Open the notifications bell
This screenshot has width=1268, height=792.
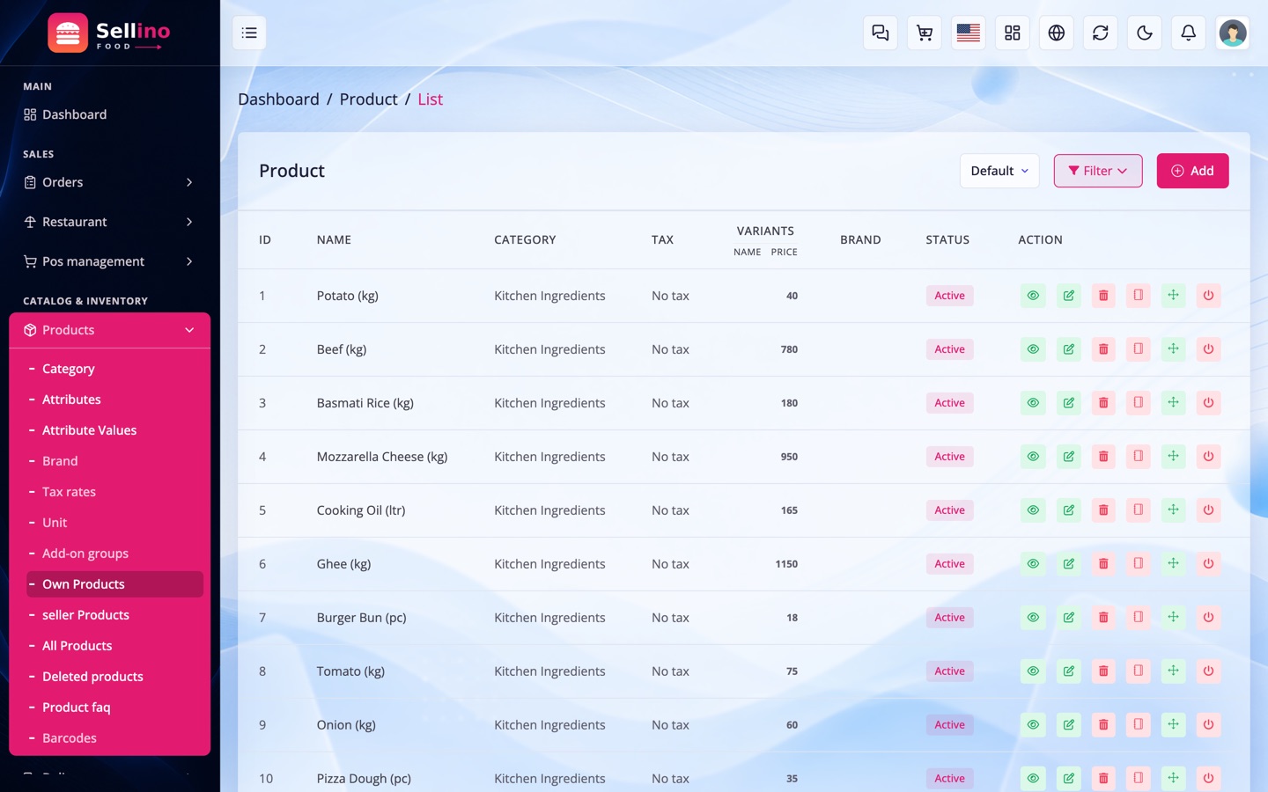1189,33
